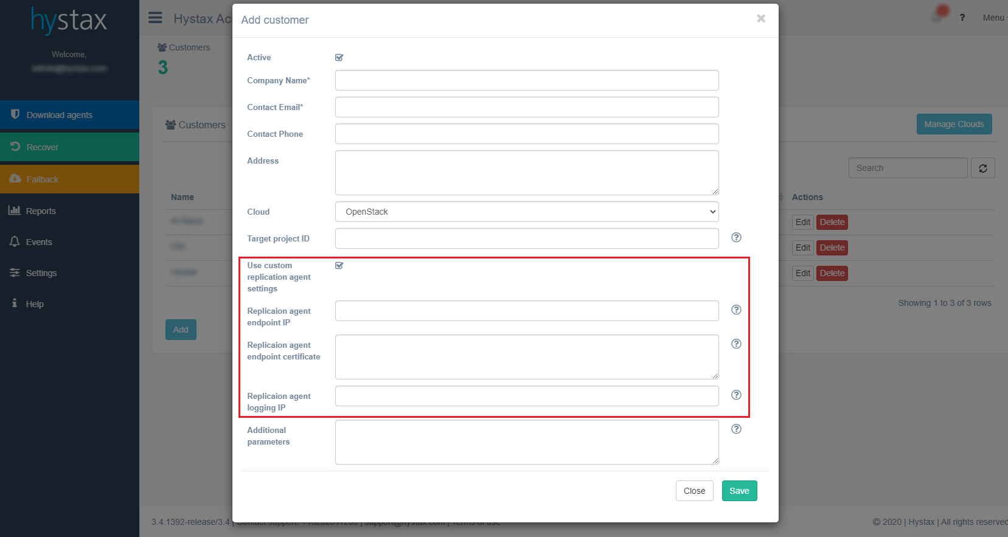This screenshot has height=537, width=1008.
Task: Show help for Replication agent logging IP
Action: click(736, 395)
